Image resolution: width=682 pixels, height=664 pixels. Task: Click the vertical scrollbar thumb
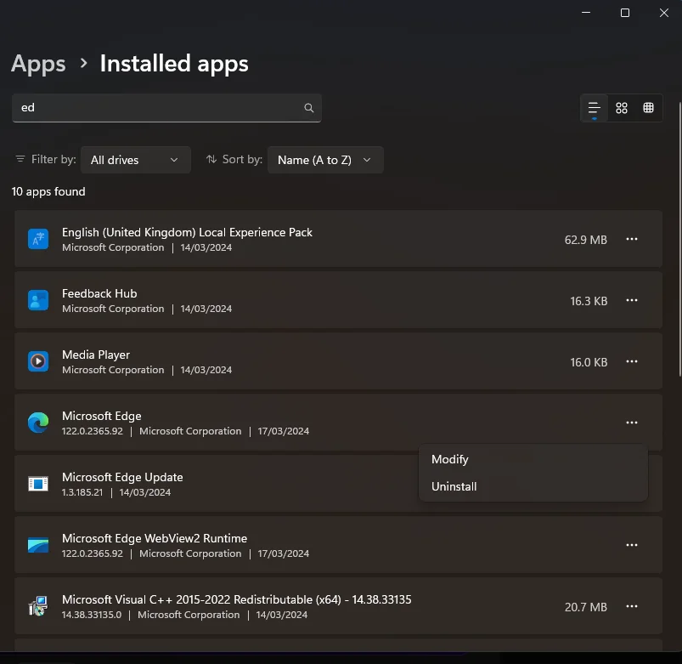pos(679,240)
